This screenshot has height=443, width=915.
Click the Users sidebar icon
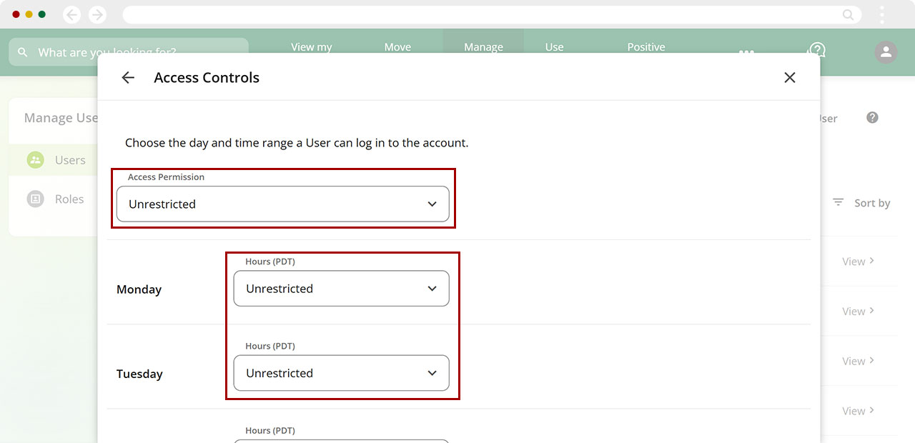point(36,160)
